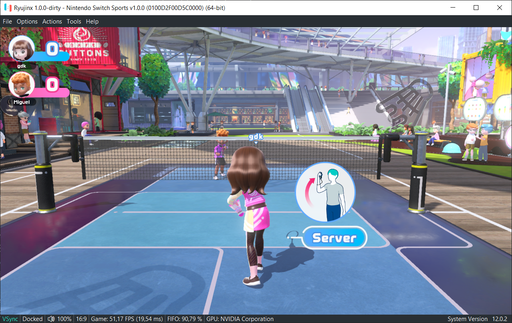Screen dimensions: 512x323
Task: Click the gdk name tag above player
Action: click(256, 137)
